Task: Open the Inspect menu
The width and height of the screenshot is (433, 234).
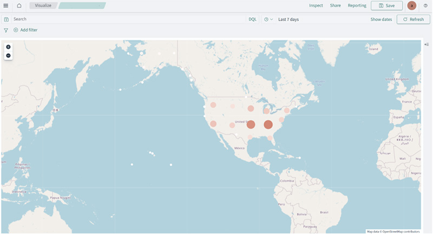Action: pyautogui.click(x=316, y=5)
